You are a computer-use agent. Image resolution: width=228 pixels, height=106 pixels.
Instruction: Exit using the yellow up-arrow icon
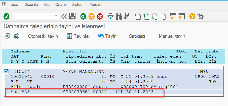click(92, 16)
